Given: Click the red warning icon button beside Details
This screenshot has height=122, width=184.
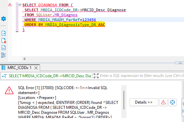Looking at the screenshot, I should [163, 102].
